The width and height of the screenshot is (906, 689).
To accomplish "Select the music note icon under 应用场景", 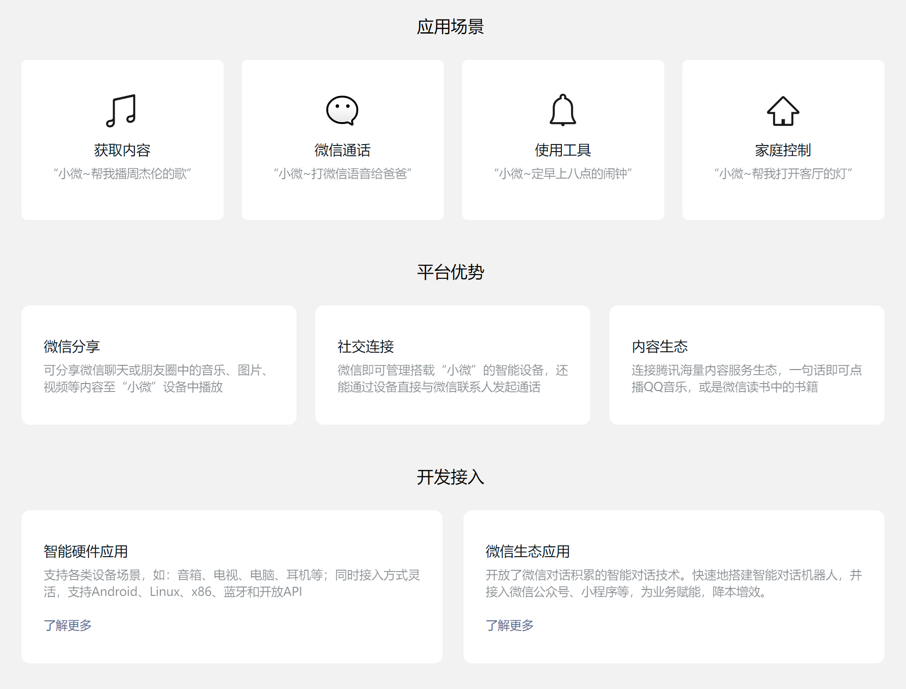I will click(122, 111).
